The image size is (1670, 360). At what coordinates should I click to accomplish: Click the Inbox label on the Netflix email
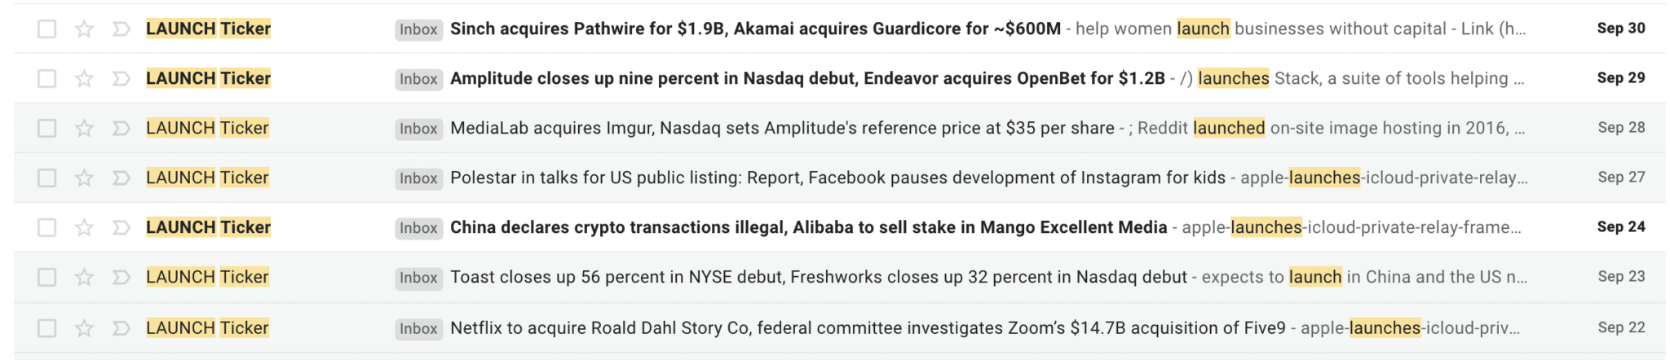point(419,329)
